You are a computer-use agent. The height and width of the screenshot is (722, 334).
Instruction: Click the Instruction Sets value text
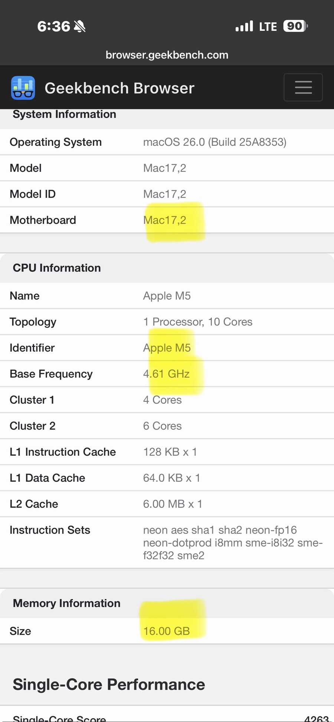(233, 543)
